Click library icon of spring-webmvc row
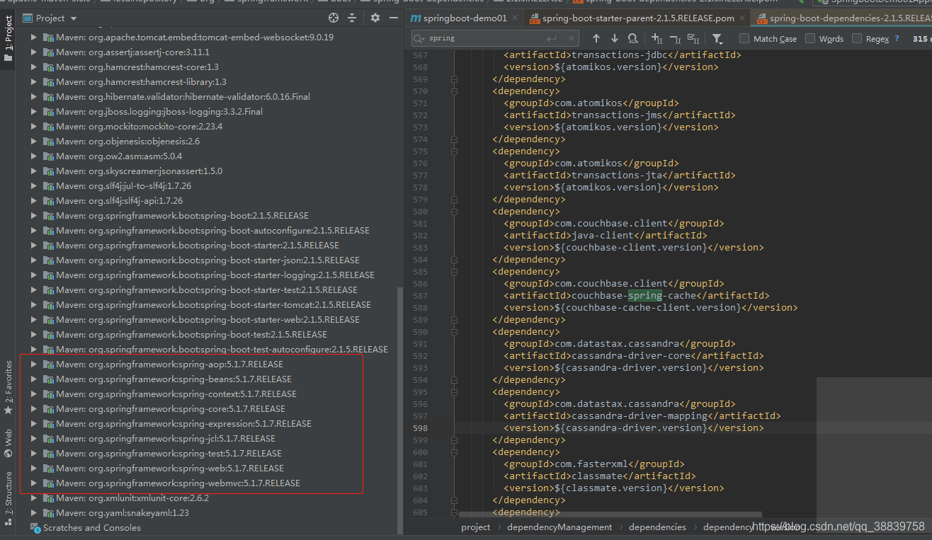The image size is (932, 540). tap(48, 483)
